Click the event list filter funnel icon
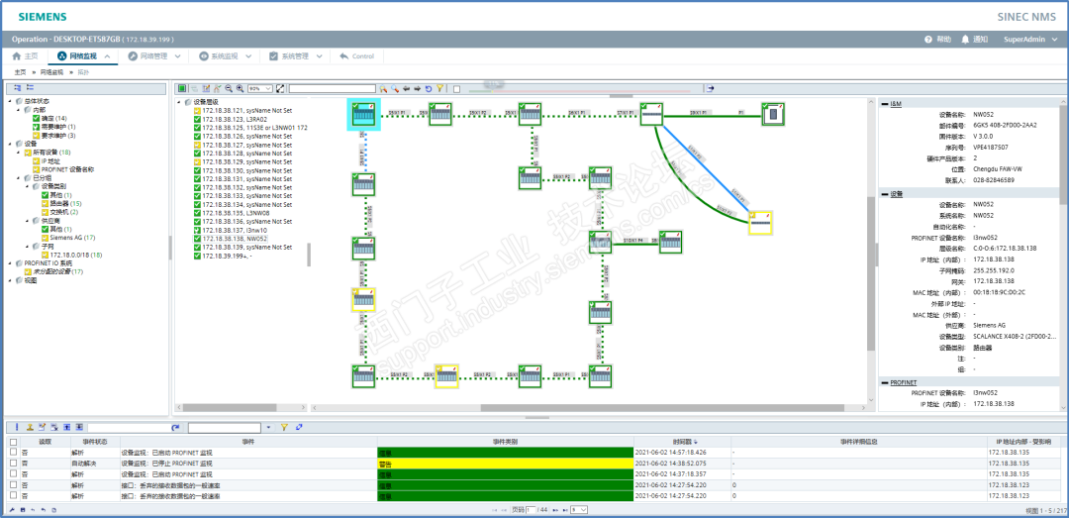The image size is (1069, 518). point(284,427)
